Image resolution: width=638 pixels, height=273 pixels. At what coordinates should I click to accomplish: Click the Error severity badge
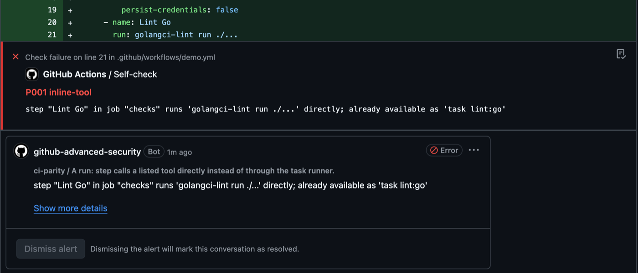444,150
